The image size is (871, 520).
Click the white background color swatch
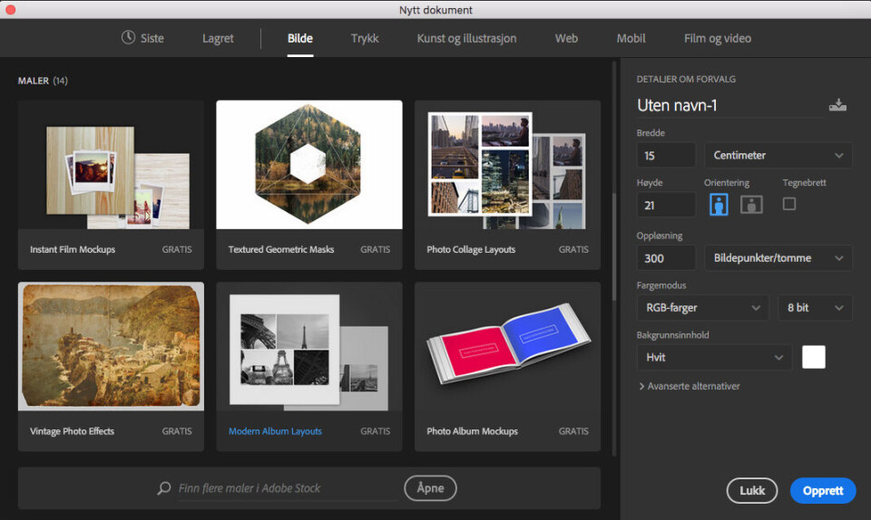point(813,357)
